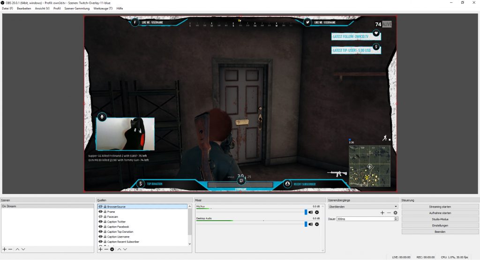Image resolution: width=480 pixels, height=260 pixels.
Task: Click the Dauer duration spinner arrows
Action: 396,219
